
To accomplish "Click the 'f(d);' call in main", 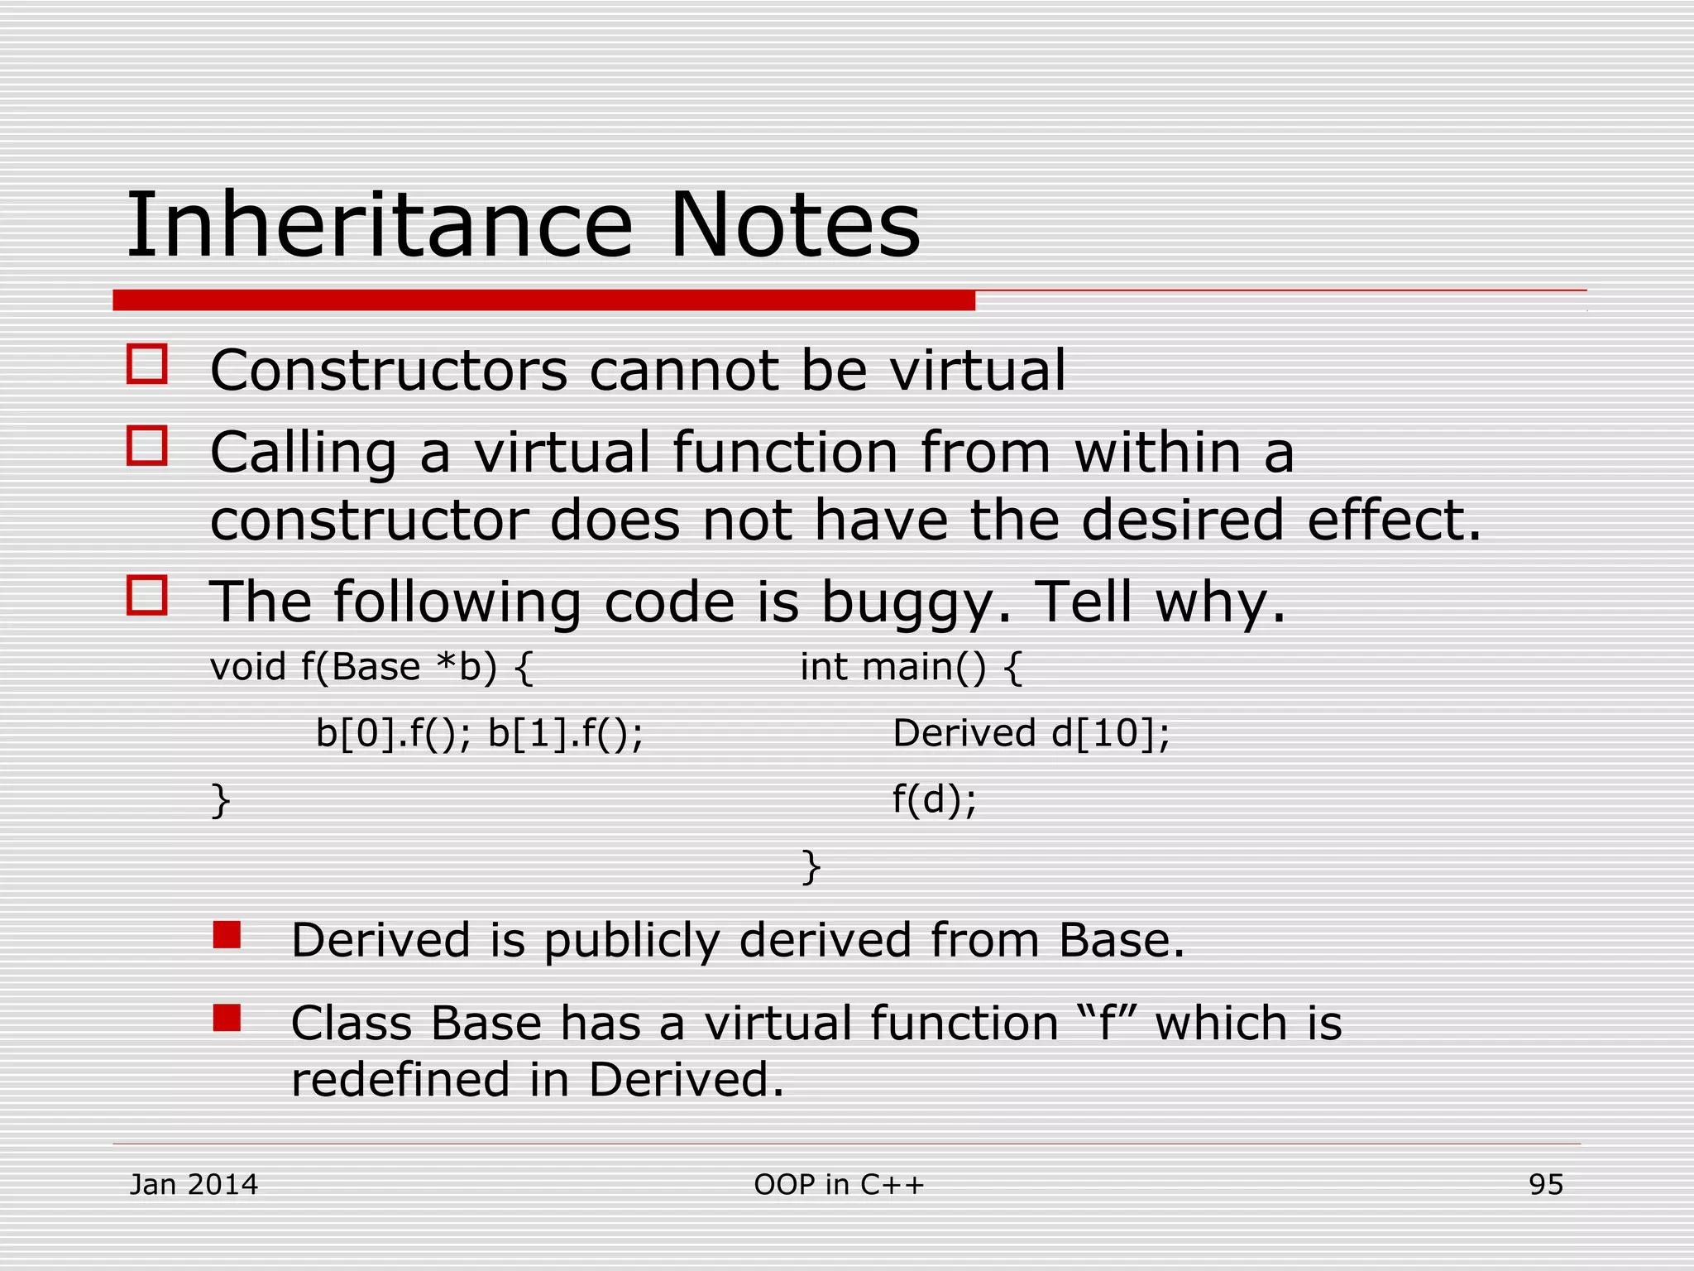I will point(935,799).
